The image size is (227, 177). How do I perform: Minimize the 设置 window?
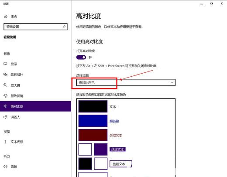click(x=202, y=4)
